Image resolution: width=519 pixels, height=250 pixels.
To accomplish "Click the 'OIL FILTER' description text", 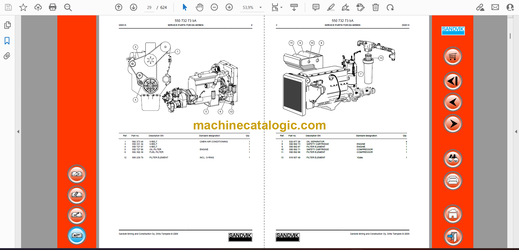I will coord(155,149).
